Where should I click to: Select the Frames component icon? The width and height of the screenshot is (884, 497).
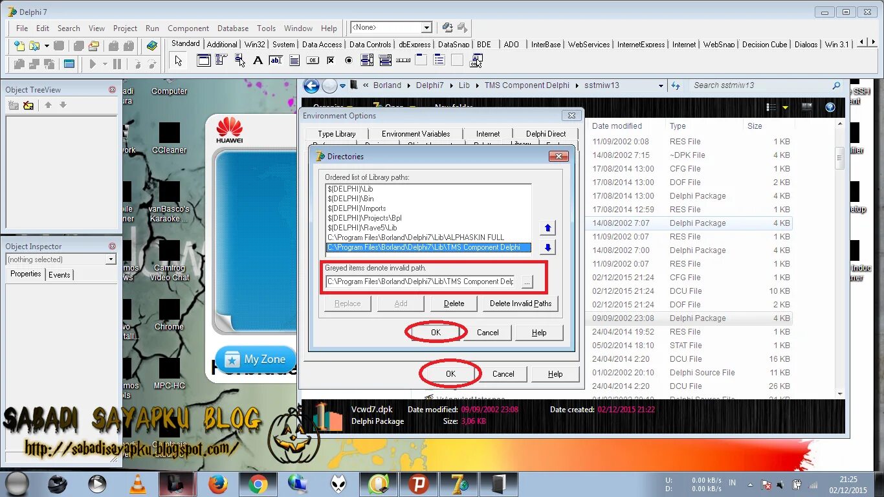coord(203,60)
